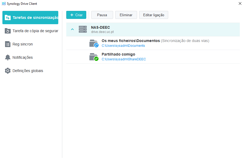Select the Partilhado comigo task name
The width and height of the screenshot is (243, 160).
pyautogui.click(x=118, y=54)
